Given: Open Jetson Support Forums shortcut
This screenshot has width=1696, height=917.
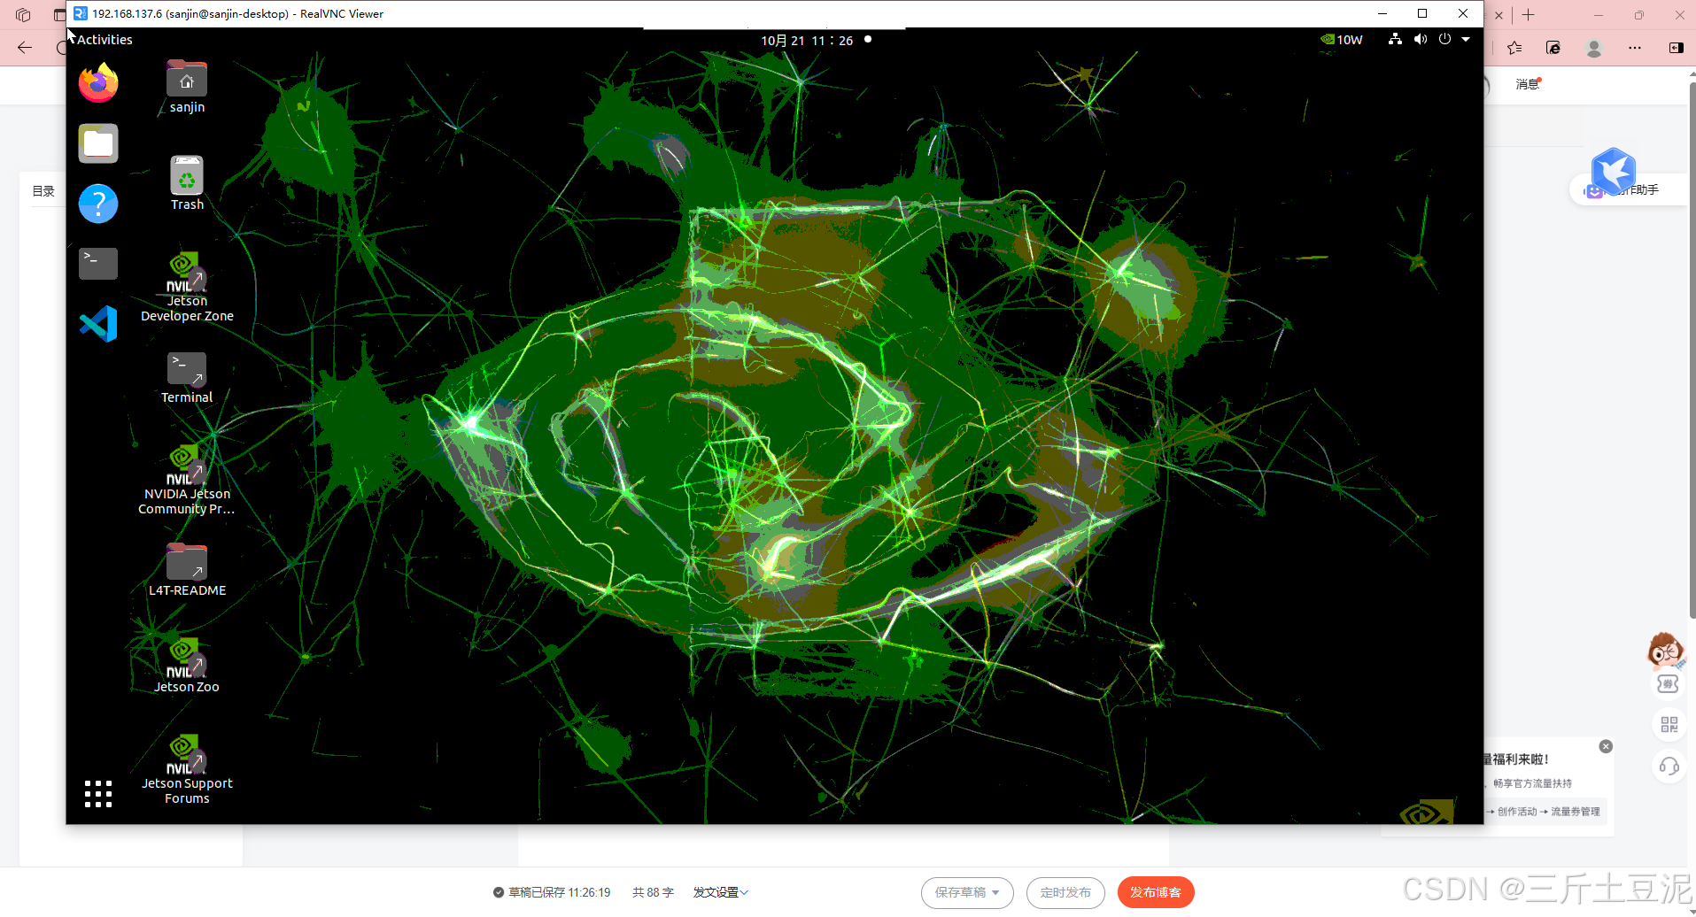Looking at the screenshot, I should click(187, 770).
